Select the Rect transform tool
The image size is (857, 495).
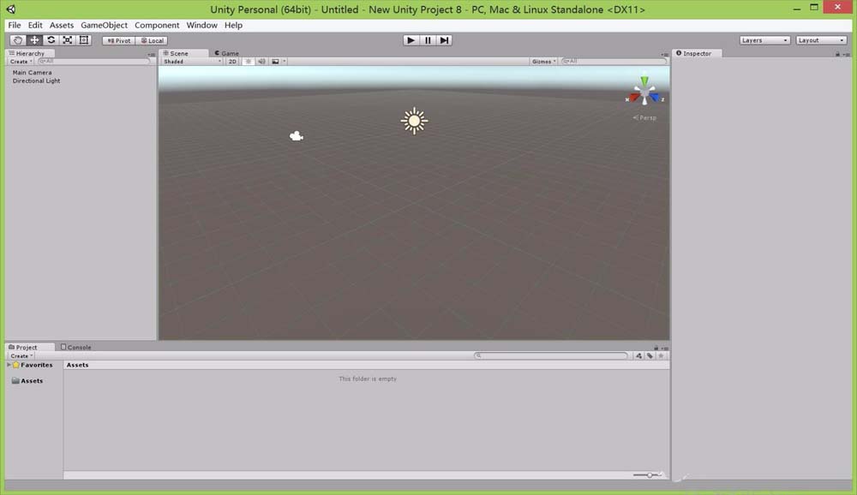tap(84, 40)
